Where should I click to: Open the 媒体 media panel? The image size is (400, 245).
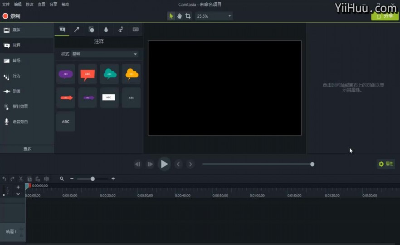click(x=27, y=30)
